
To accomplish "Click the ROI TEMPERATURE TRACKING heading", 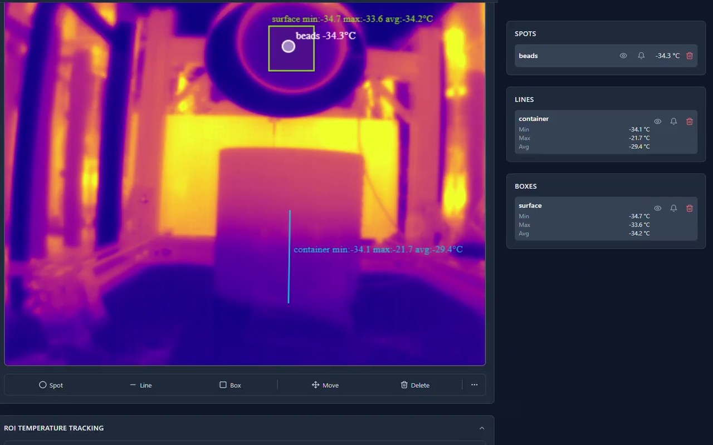I will (53, 428).
